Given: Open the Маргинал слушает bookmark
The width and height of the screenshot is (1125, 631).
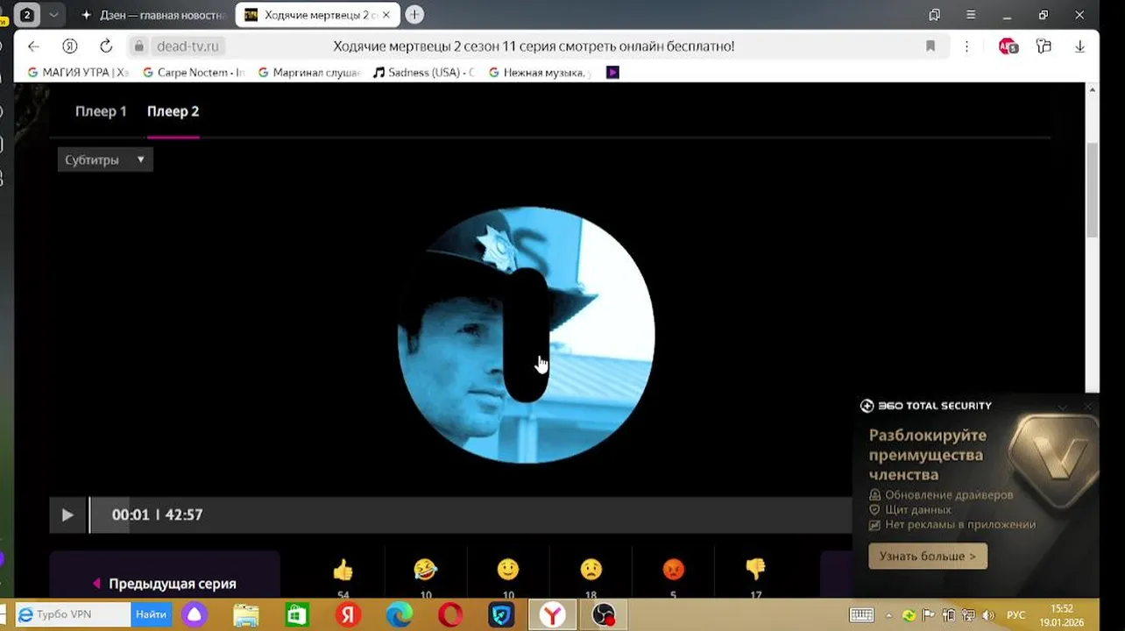Looking at the screenshot, I should click(x=309, y=73).
